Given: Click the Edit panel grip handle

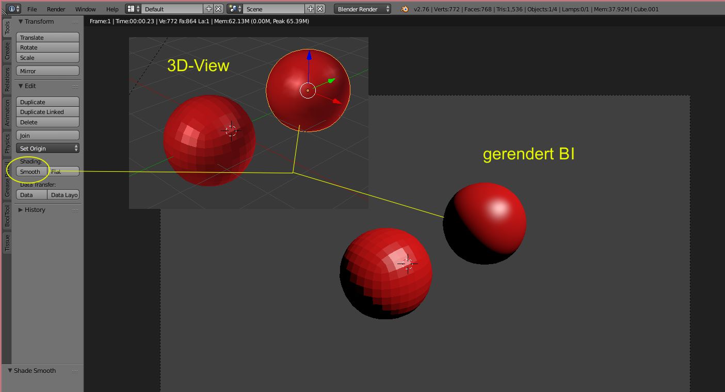Looking at the screenshot, I should pyautogui.click(x=75, y=86).
